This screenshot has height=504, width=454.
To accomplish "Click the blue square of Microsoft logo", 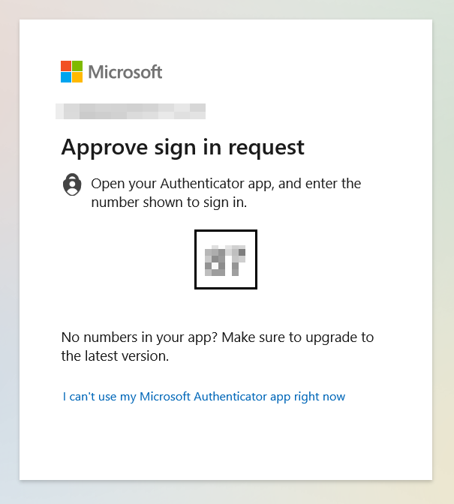I will tap(66, 77).
